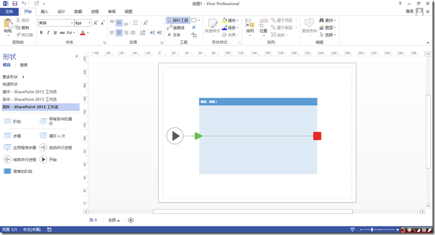435x235 pixels.
Task: Click the decrease font size icon
Action: pyautogui.click(x=103, y=23)
